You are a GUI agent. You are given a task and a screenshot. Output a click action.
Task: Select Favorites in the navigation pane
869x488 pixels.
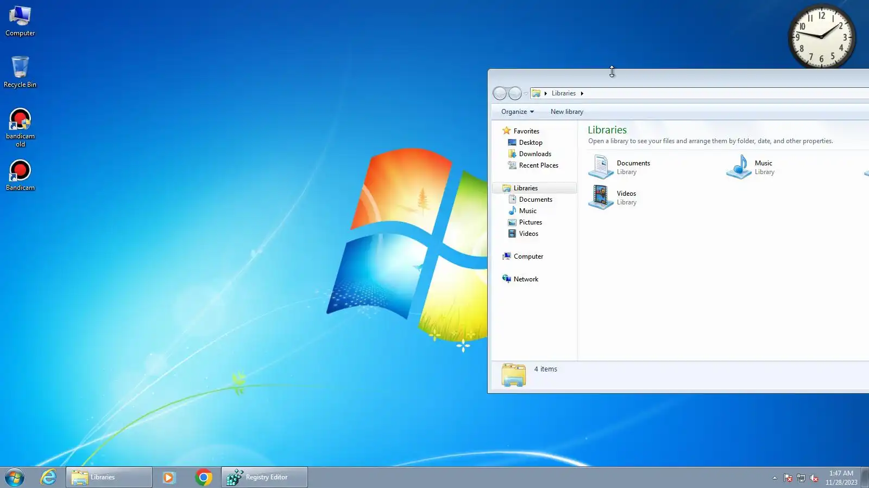pyautogui.click(x=526, y=131)
